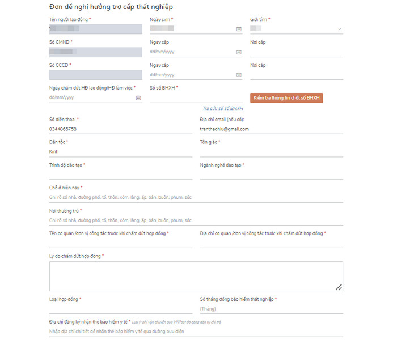Click the Nơi thường trú address field
397x340 pixels.
coord(196,220)
